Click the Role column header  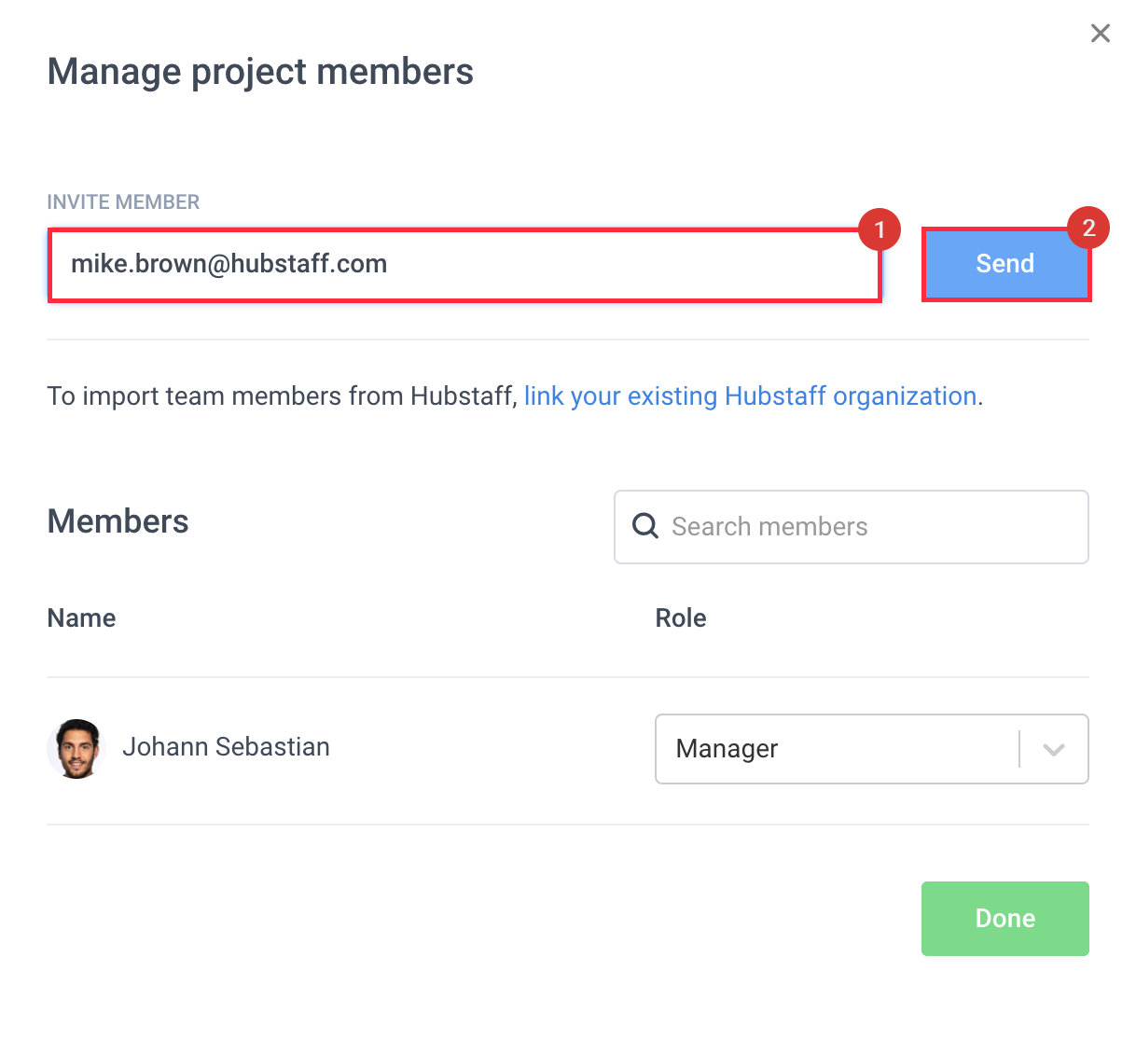(x=681, y=618)
